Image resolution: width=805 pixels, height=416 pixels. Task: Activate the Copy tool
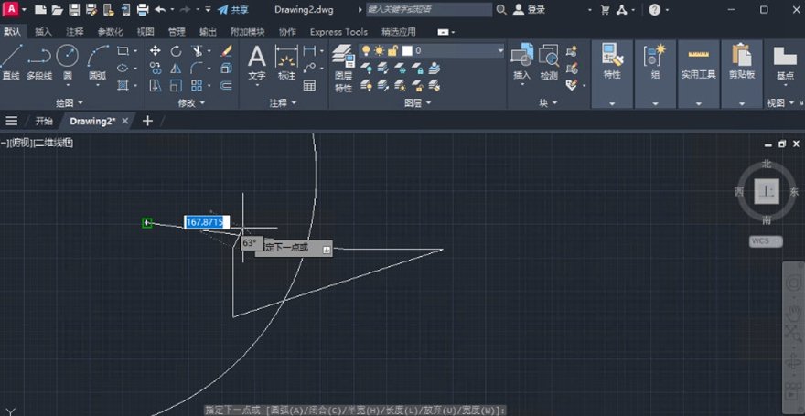[155, 68]
